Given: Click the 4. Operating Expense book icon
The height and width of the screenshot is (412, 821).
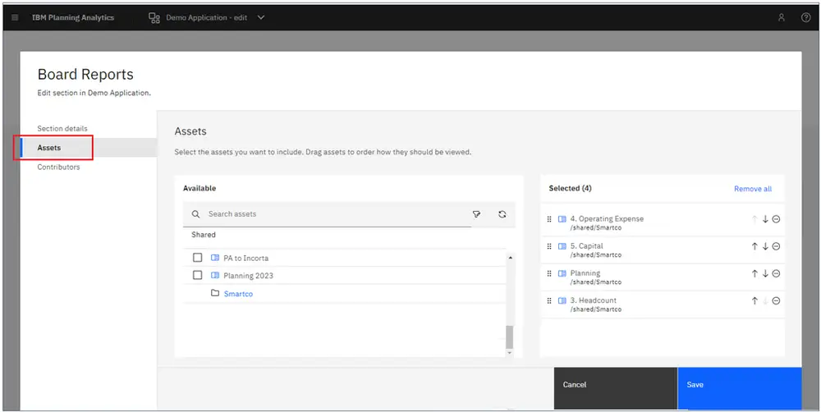Looking at the screenshot, I should (x=562, y=219).
